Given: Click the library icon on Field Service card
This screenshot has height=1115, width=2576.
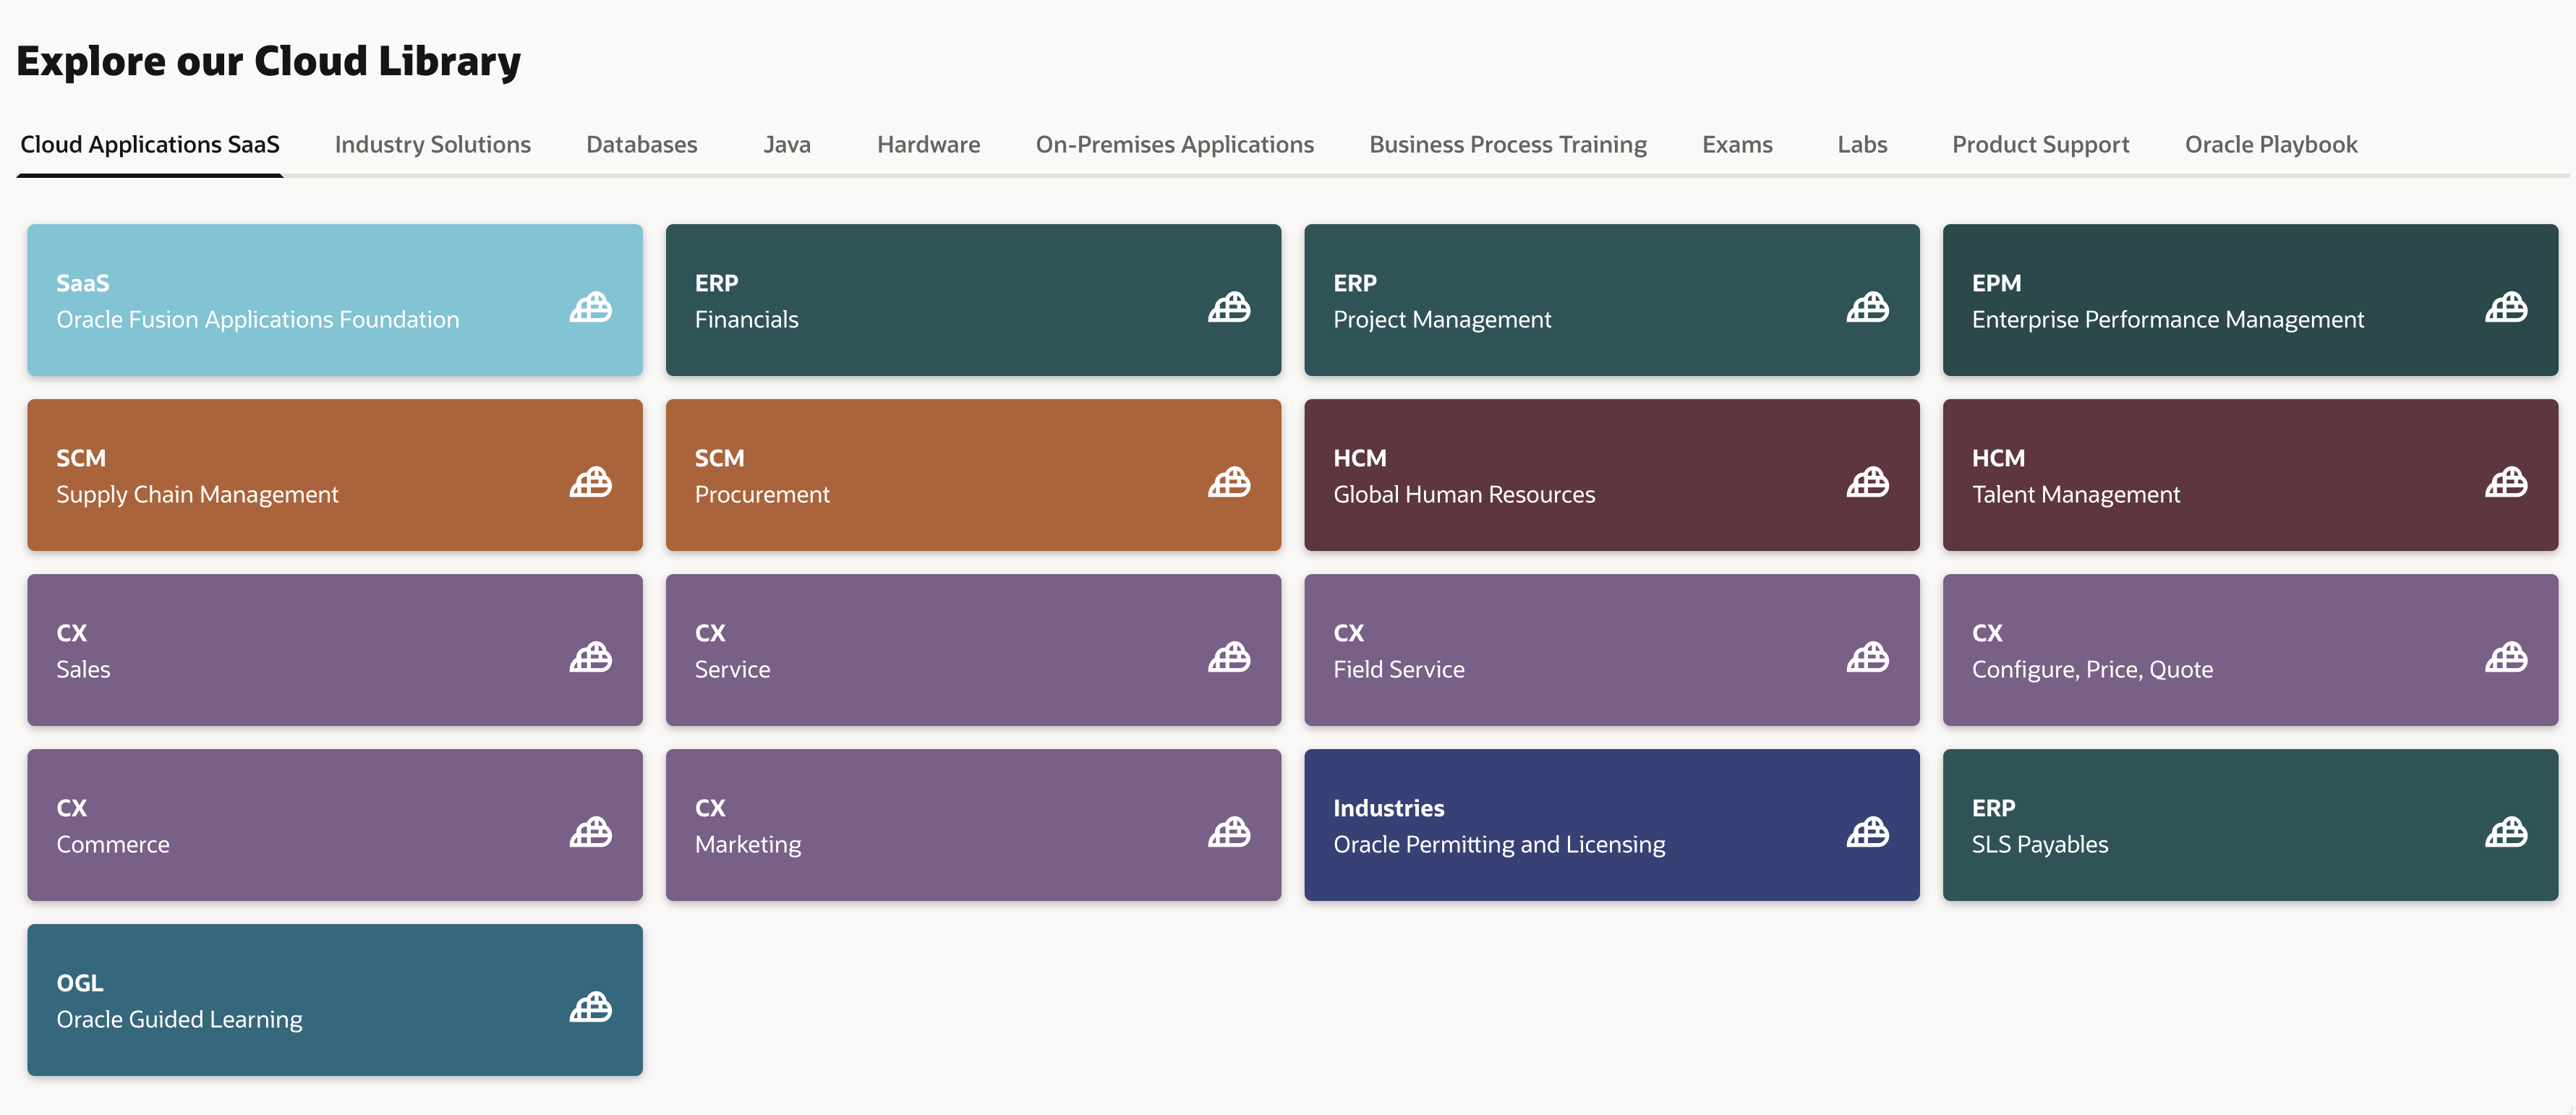Looking at the screenshot, I should pos(1867,657).
